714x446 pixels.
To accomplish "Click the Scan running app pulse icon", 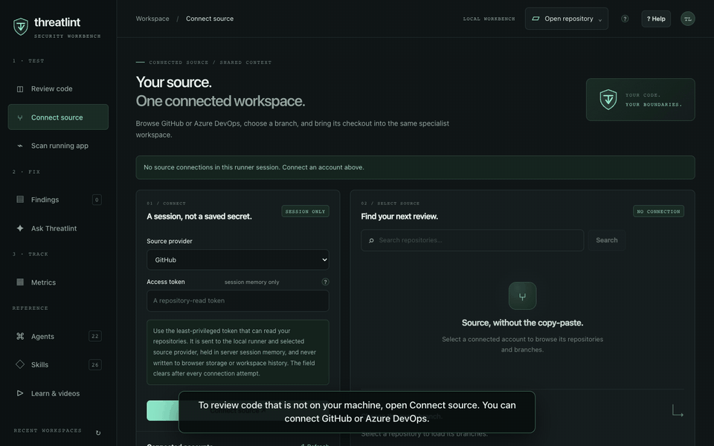I will coord(20,146).
